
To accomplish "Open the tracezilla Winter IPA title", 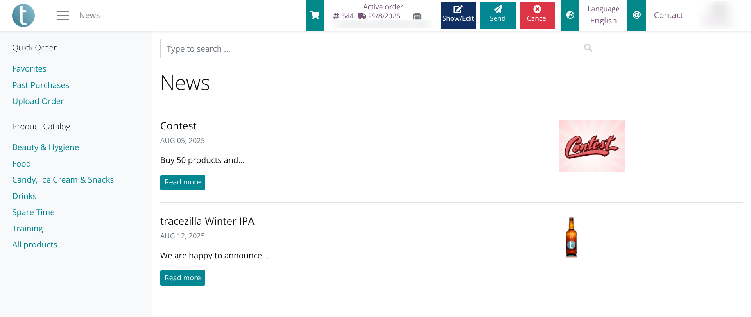I will [207, 221].
